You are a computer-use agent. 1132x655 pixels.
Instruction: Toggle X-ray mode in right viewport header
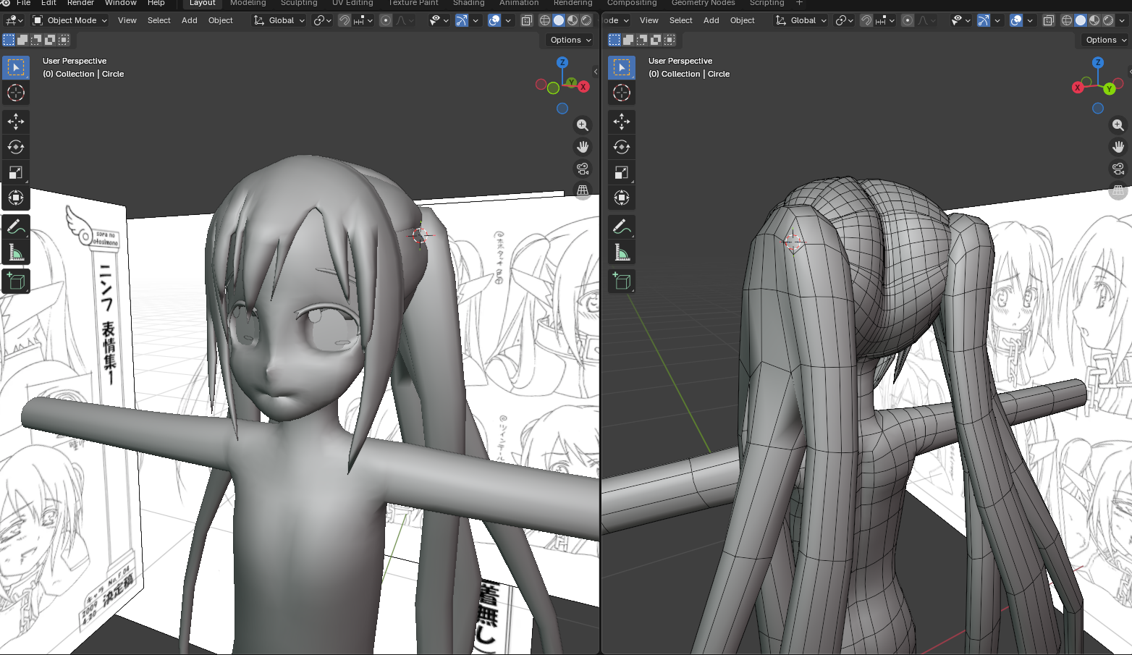click(x=1048, y=20)
